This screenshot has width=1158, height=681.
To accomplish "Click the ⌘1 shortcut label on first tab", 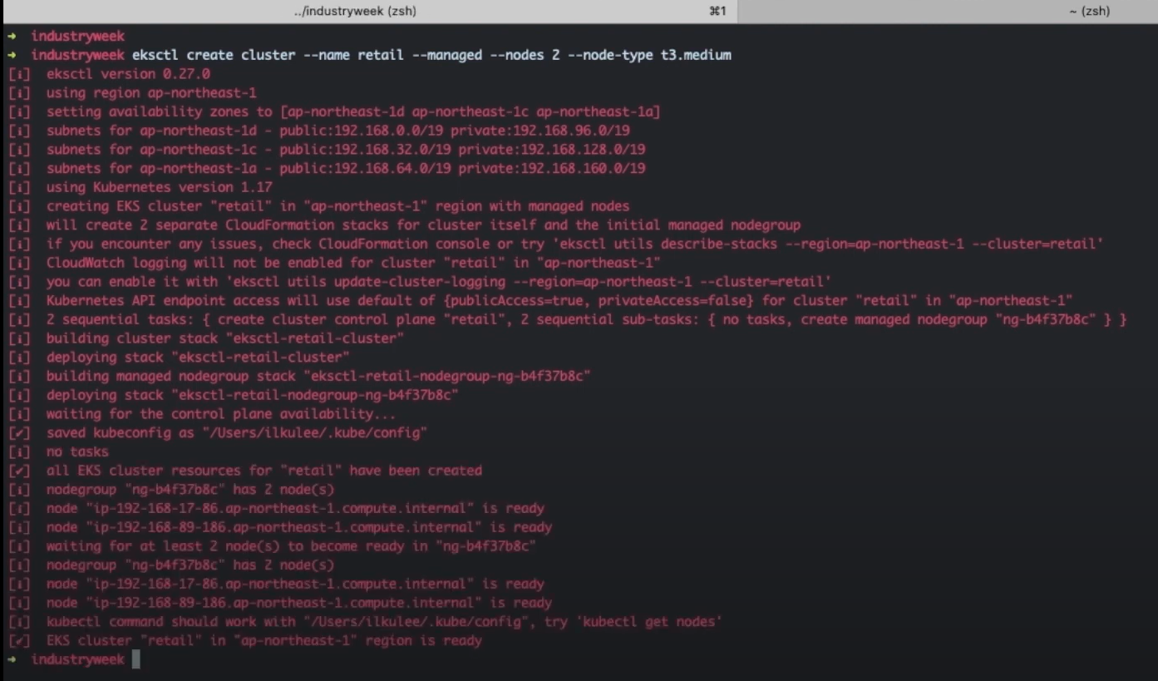I will click(718, 11).
